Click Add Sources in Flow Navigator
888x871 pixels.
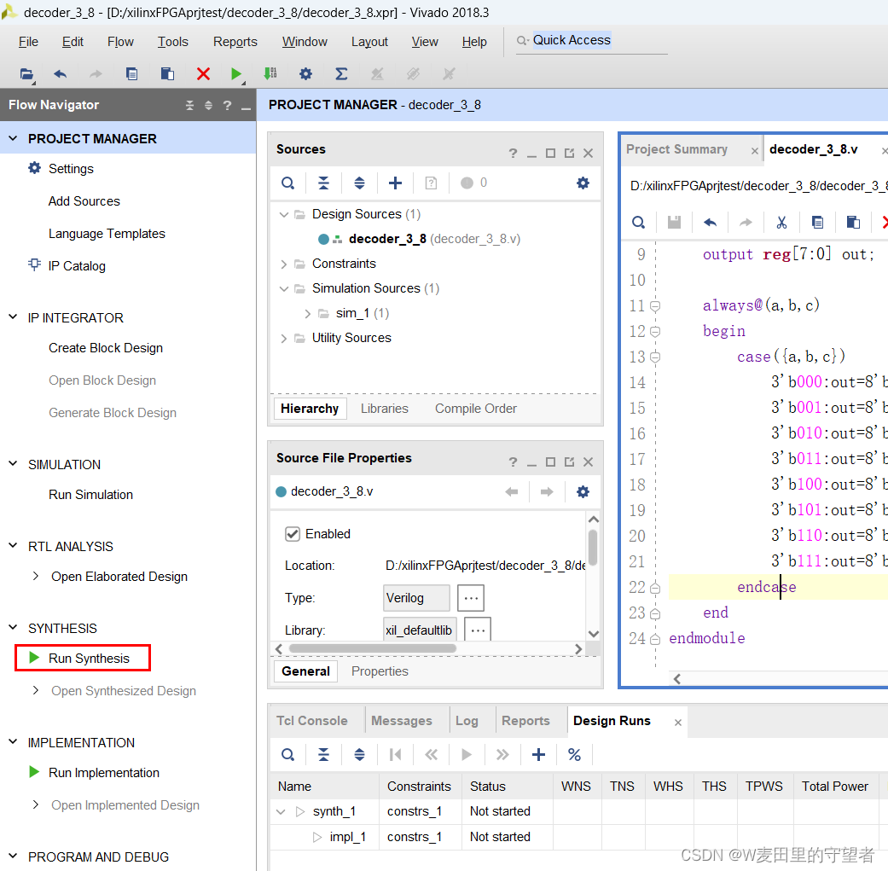tap(84, 201)
